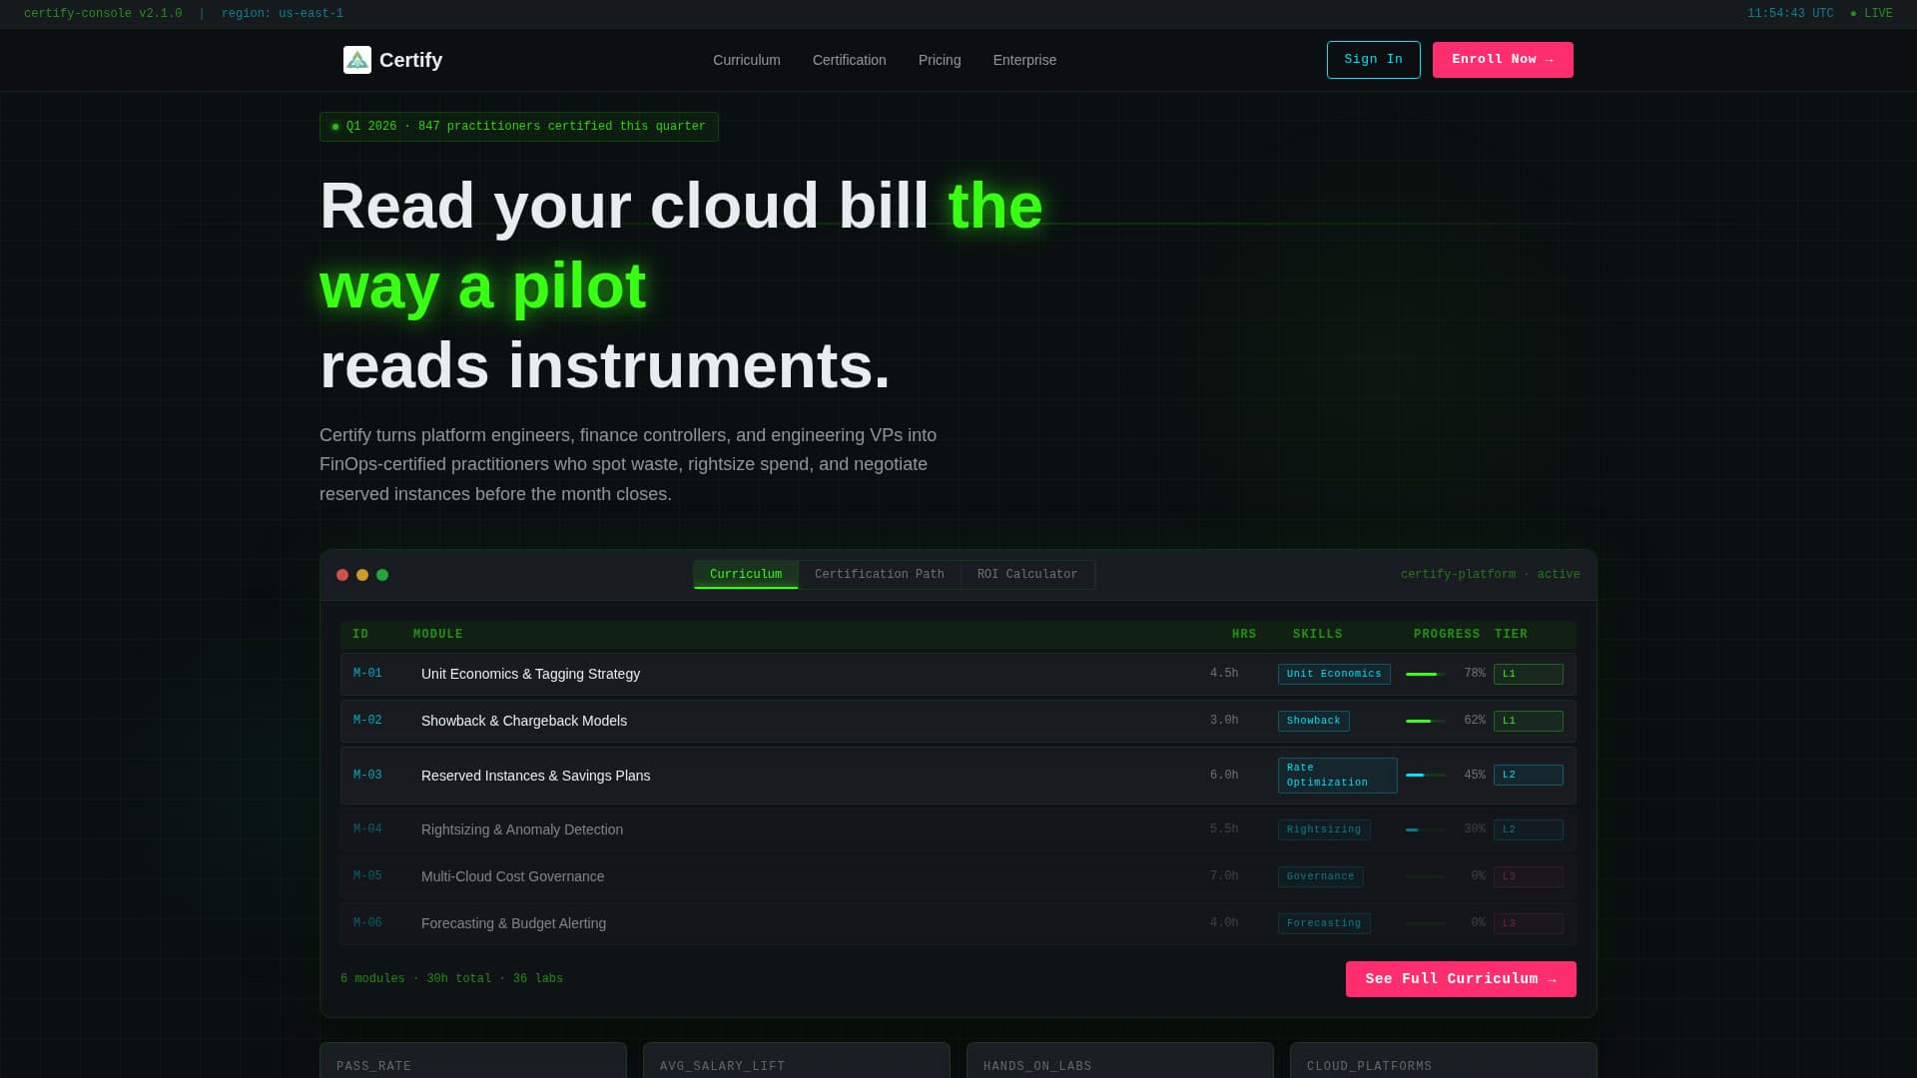Click the L1 tier badge in M-02 row
The width and height of the screenshot is (1917, 1078).
[1529, 722]
